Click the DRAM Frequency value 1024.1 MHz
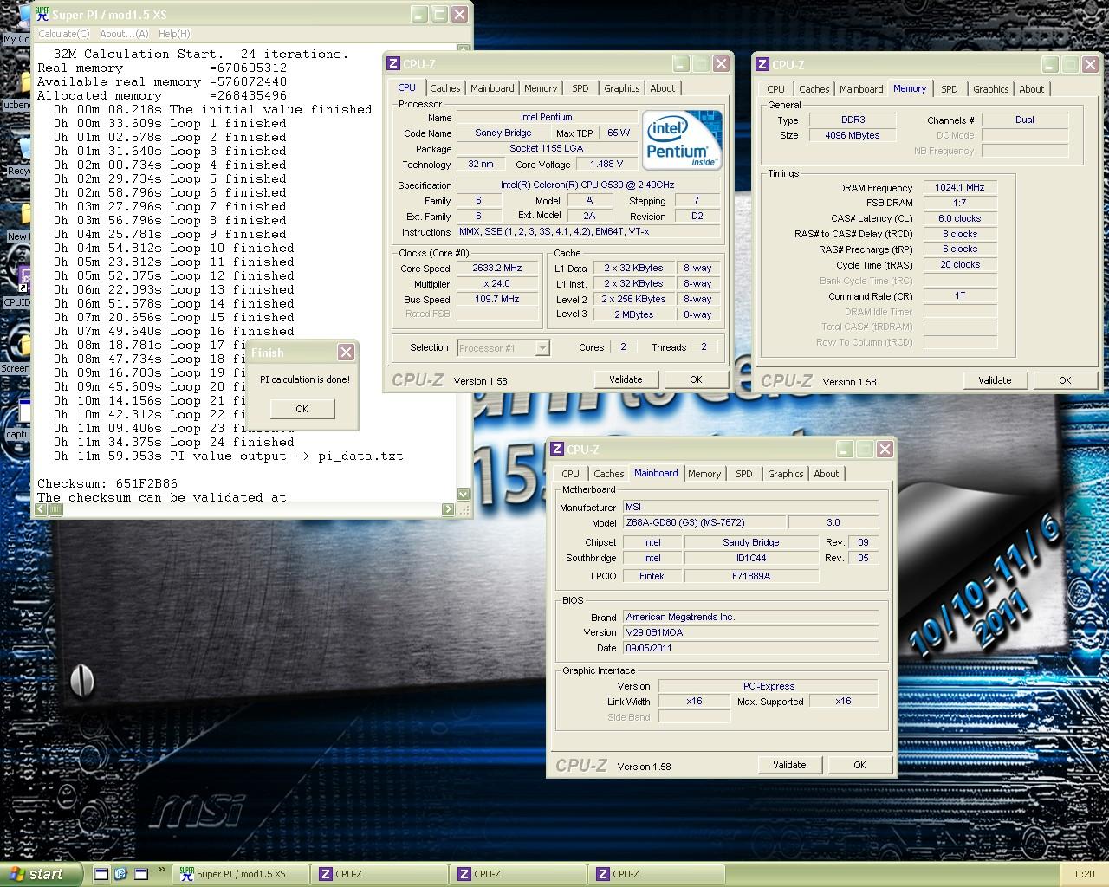This screenshot has width=1109, height=887. tap(959, 187)
